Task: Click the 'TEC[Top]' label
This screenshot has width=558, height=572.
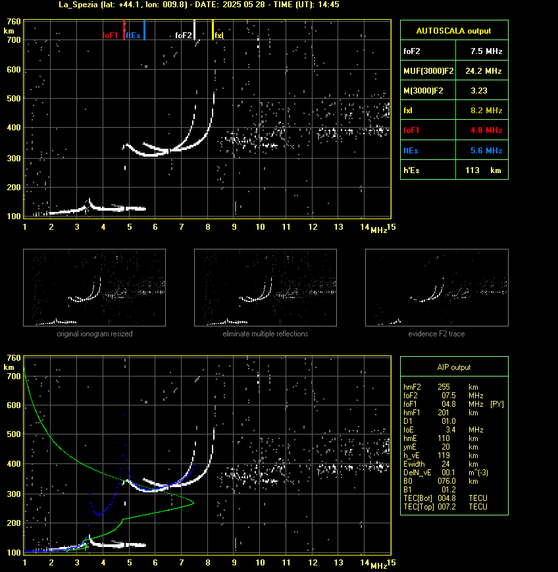Action: pos(419,507)
